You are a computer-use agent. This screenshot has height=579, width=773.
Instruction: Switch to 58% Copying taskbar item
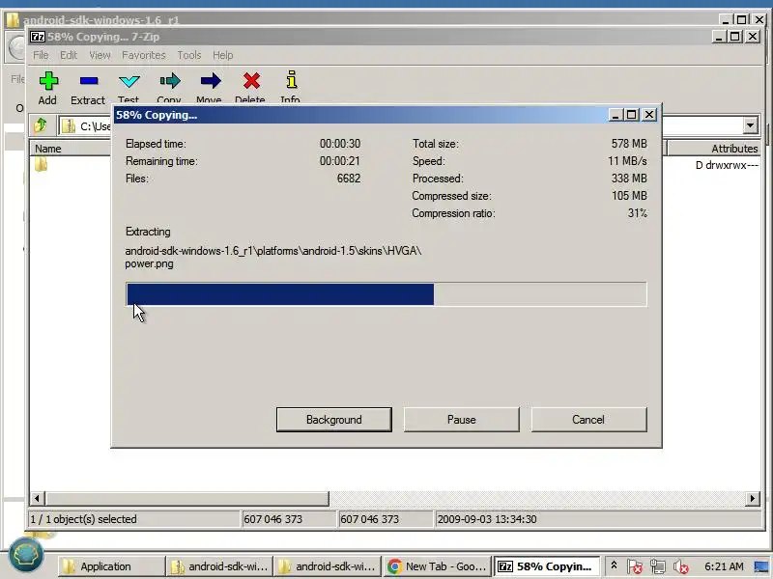coord(546,566)
